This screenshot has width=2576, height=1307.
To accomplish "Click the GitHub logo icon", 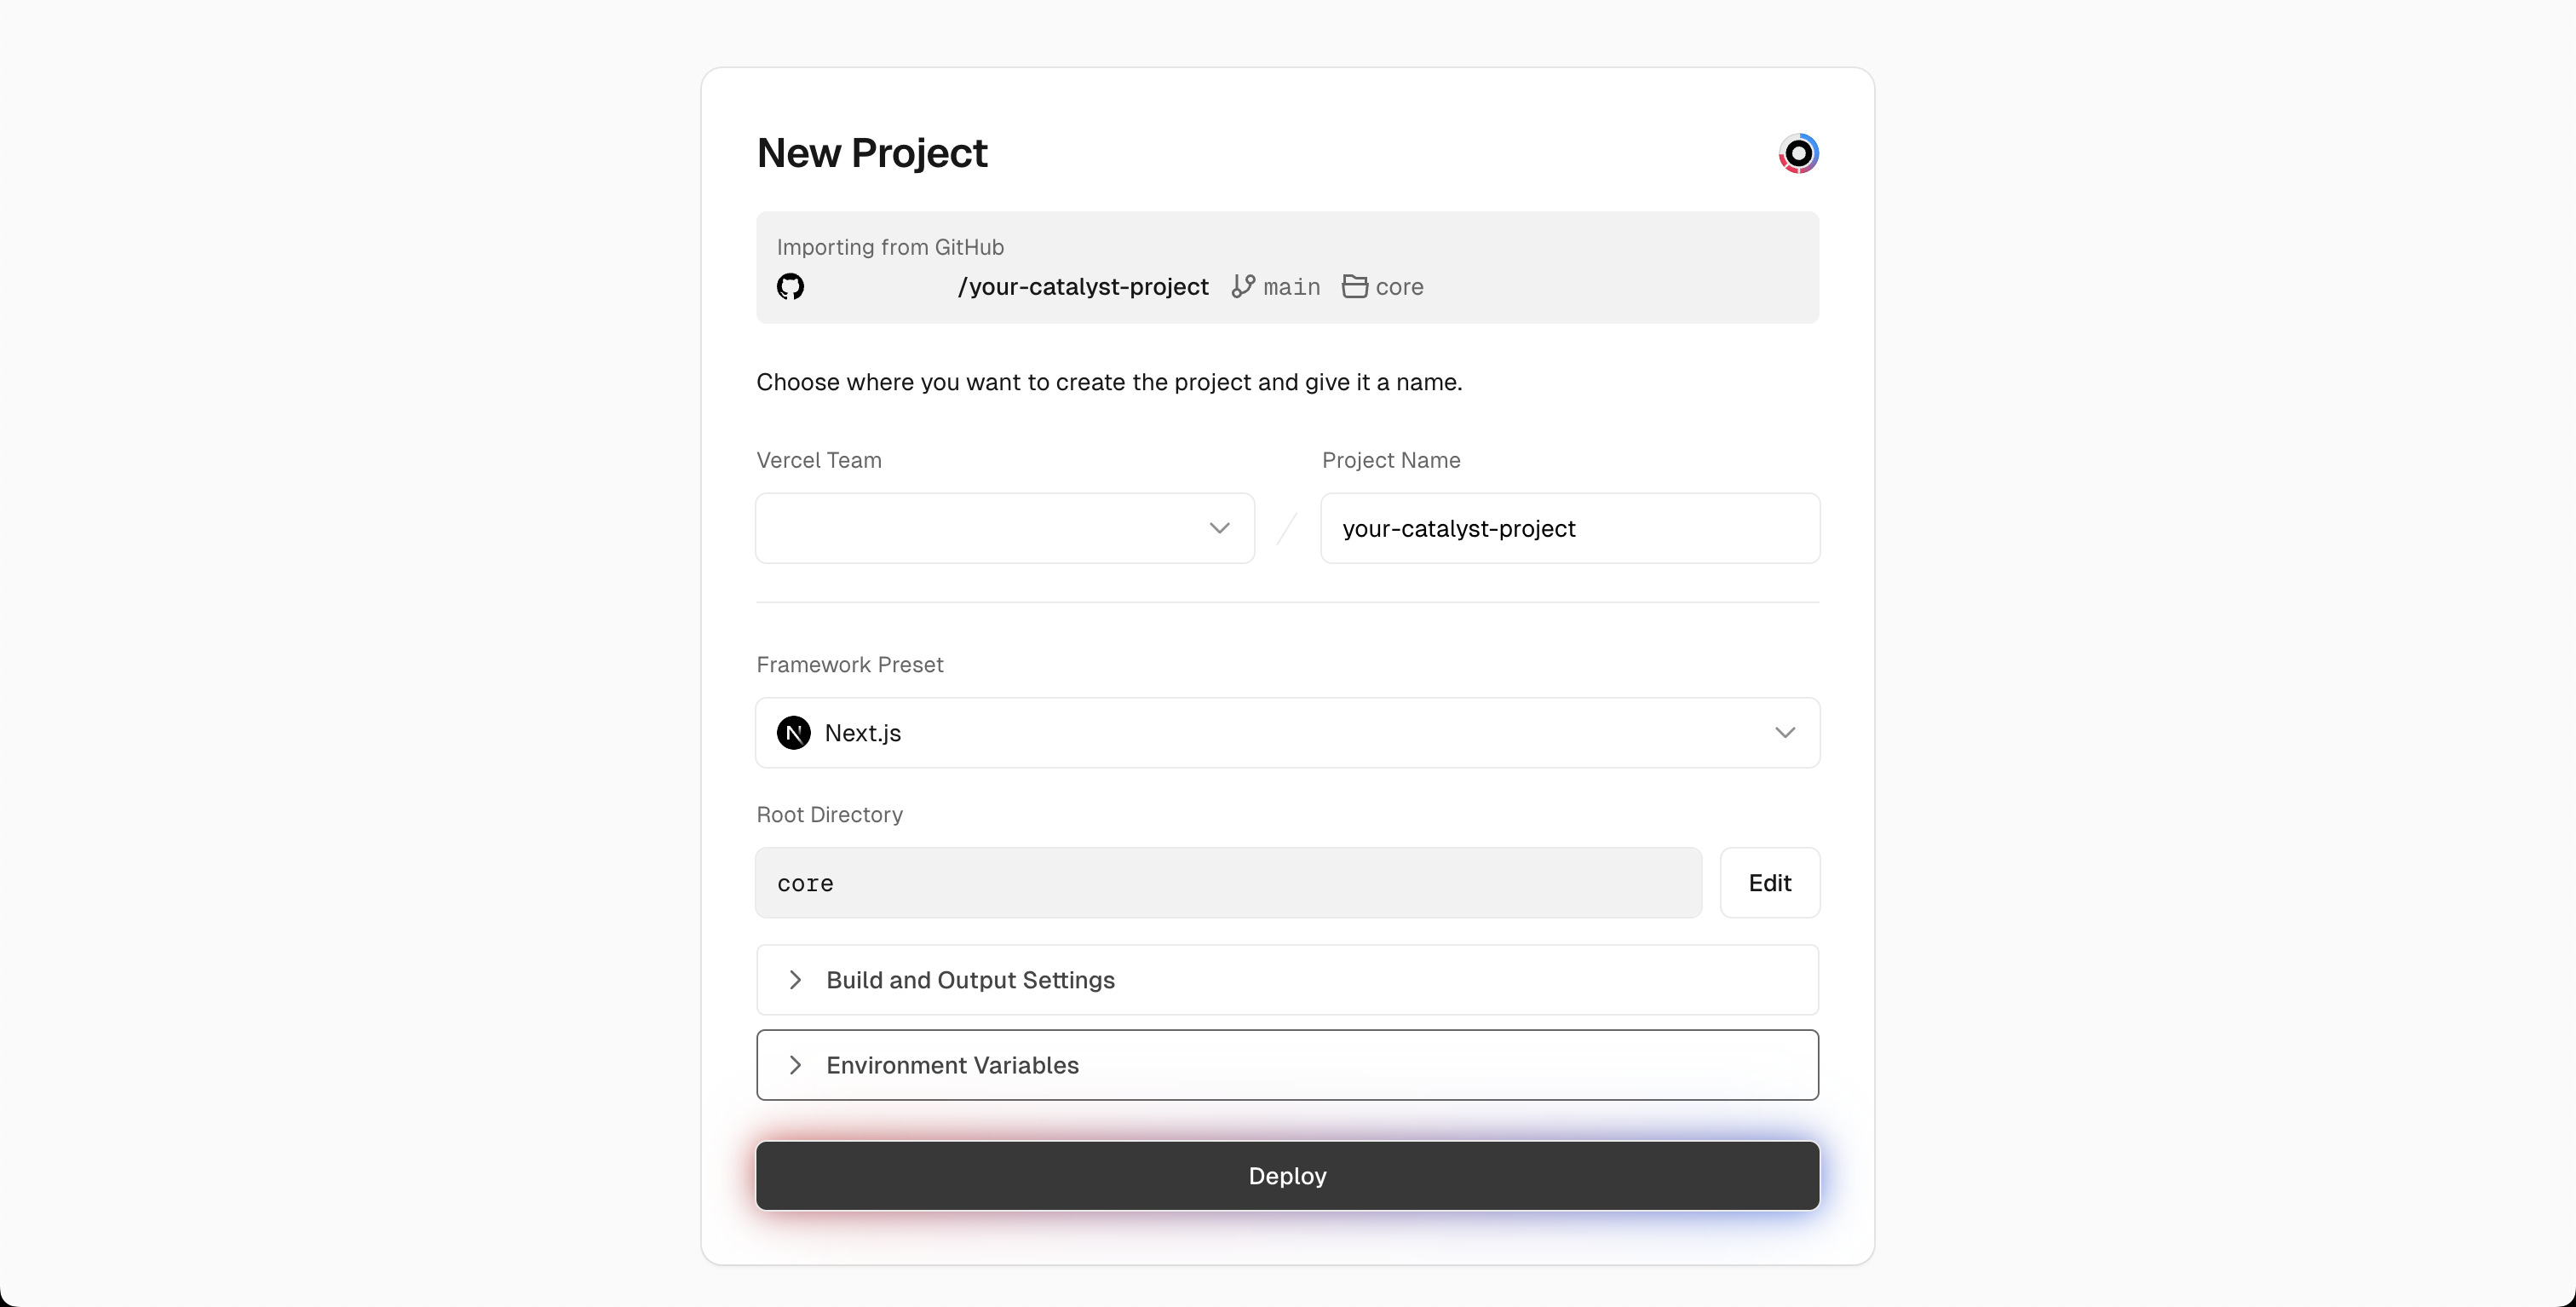I will coord(790,287).
